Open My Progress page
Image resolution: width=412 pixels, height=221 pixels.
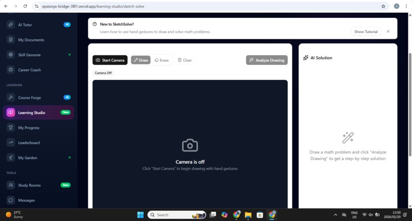pyautogui.click(x=38, y=127)
